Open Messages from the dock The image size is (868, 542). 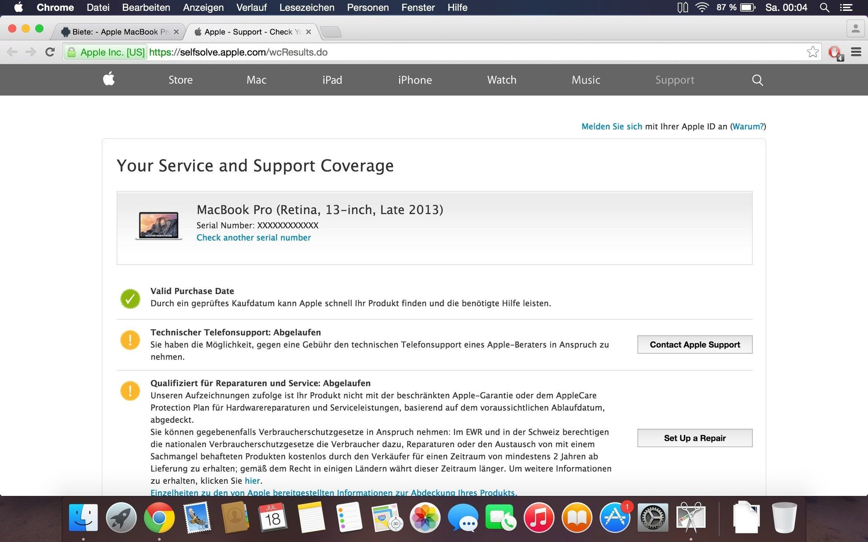point(463,518)
